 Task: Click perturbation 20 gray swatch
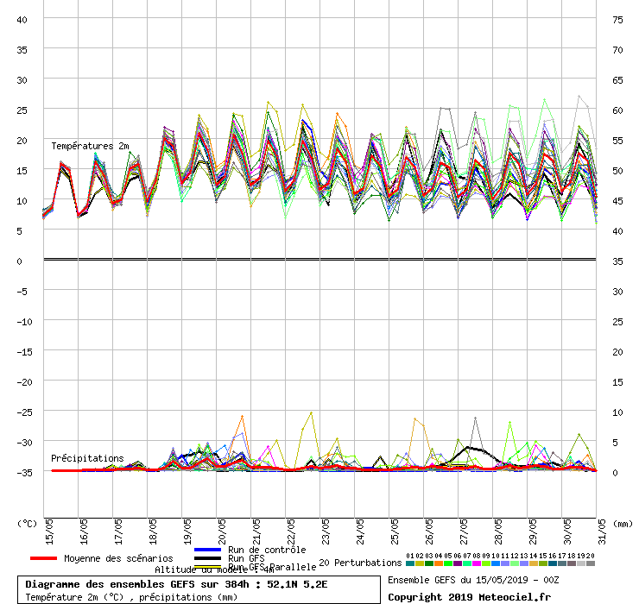click(x=591, y=563)
